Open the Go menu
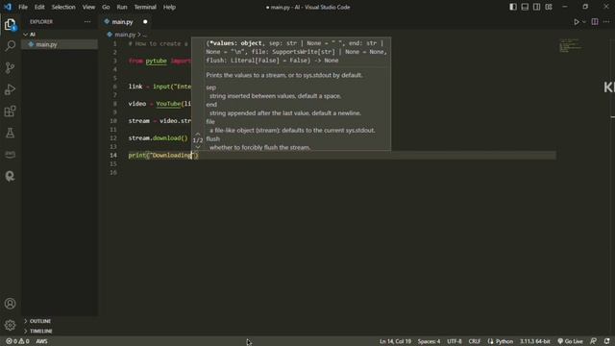Screen dimensions: 615x346 106,7
